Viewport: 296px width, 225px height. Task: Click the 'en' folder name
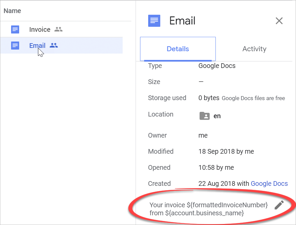click(x=217, y=116)
